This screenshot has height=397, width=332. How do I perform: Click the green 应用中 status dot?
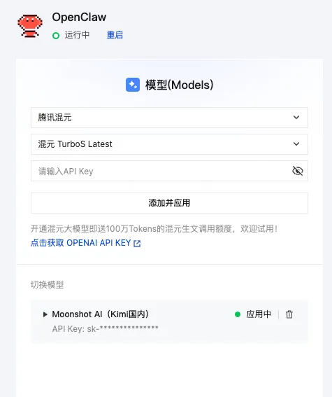[238, 314]
